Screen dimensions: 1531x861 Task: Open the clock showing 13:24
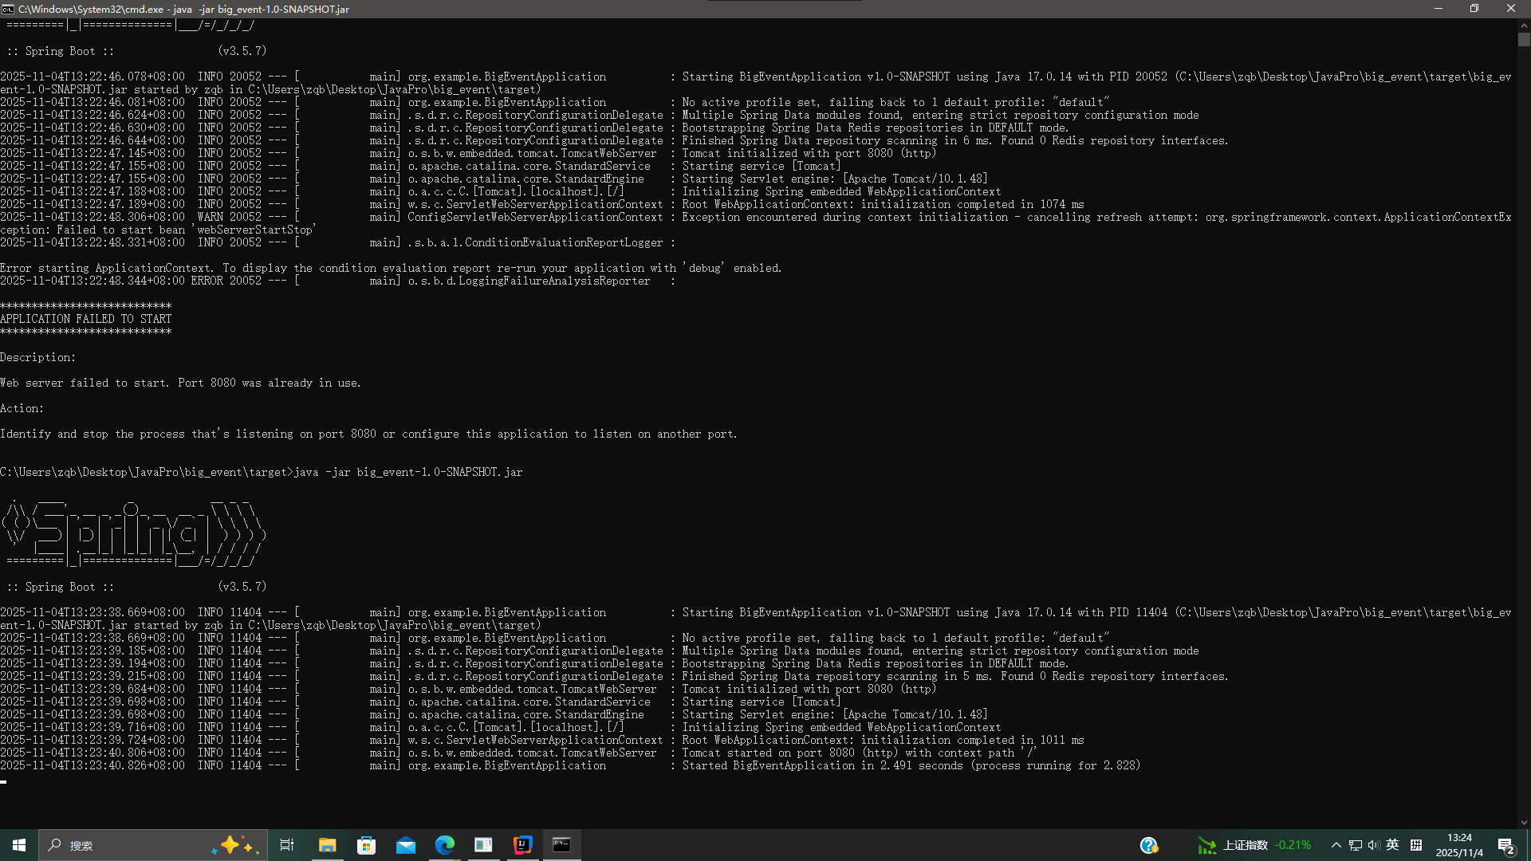tap(1459, 845)
